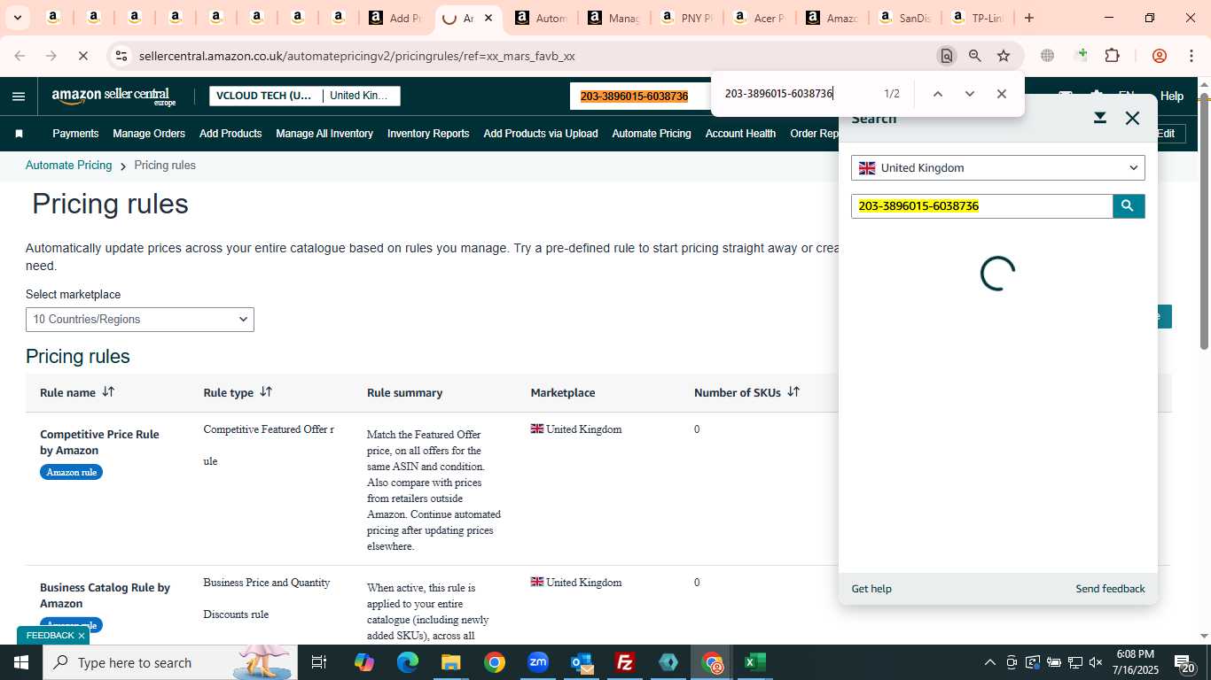The image size is (1211, 680).
Task: Click the browser address bar URL
Action: (x=357, y=56)
